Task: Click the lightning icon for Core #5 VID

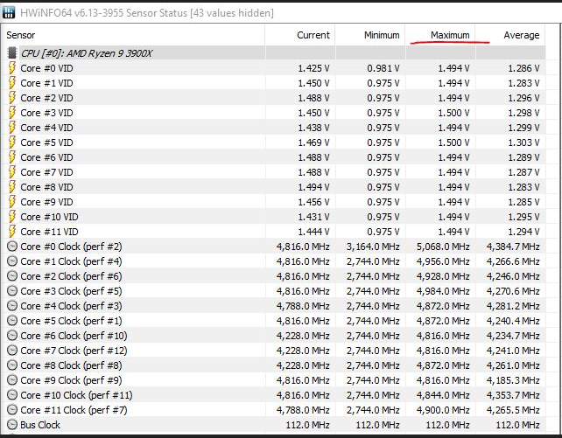Action: click(x=12, y=143)
